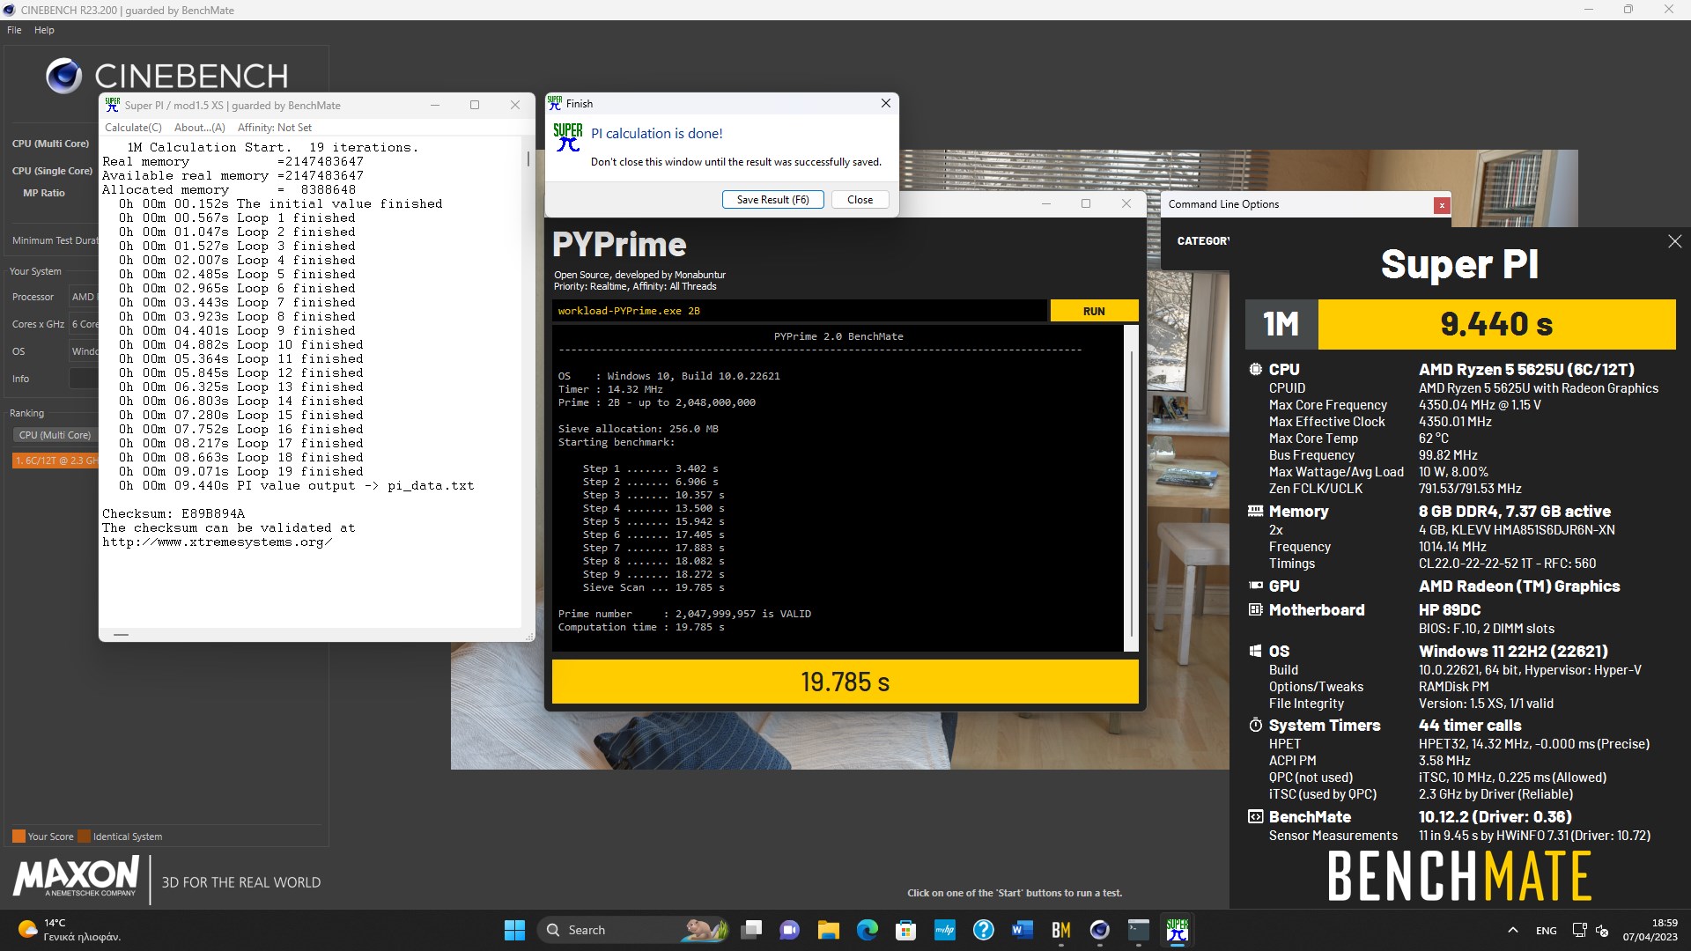Switch to Word from the taskbar
Image resolution: width=1691 pixels, height=951 pixels.
[1023, 930]
